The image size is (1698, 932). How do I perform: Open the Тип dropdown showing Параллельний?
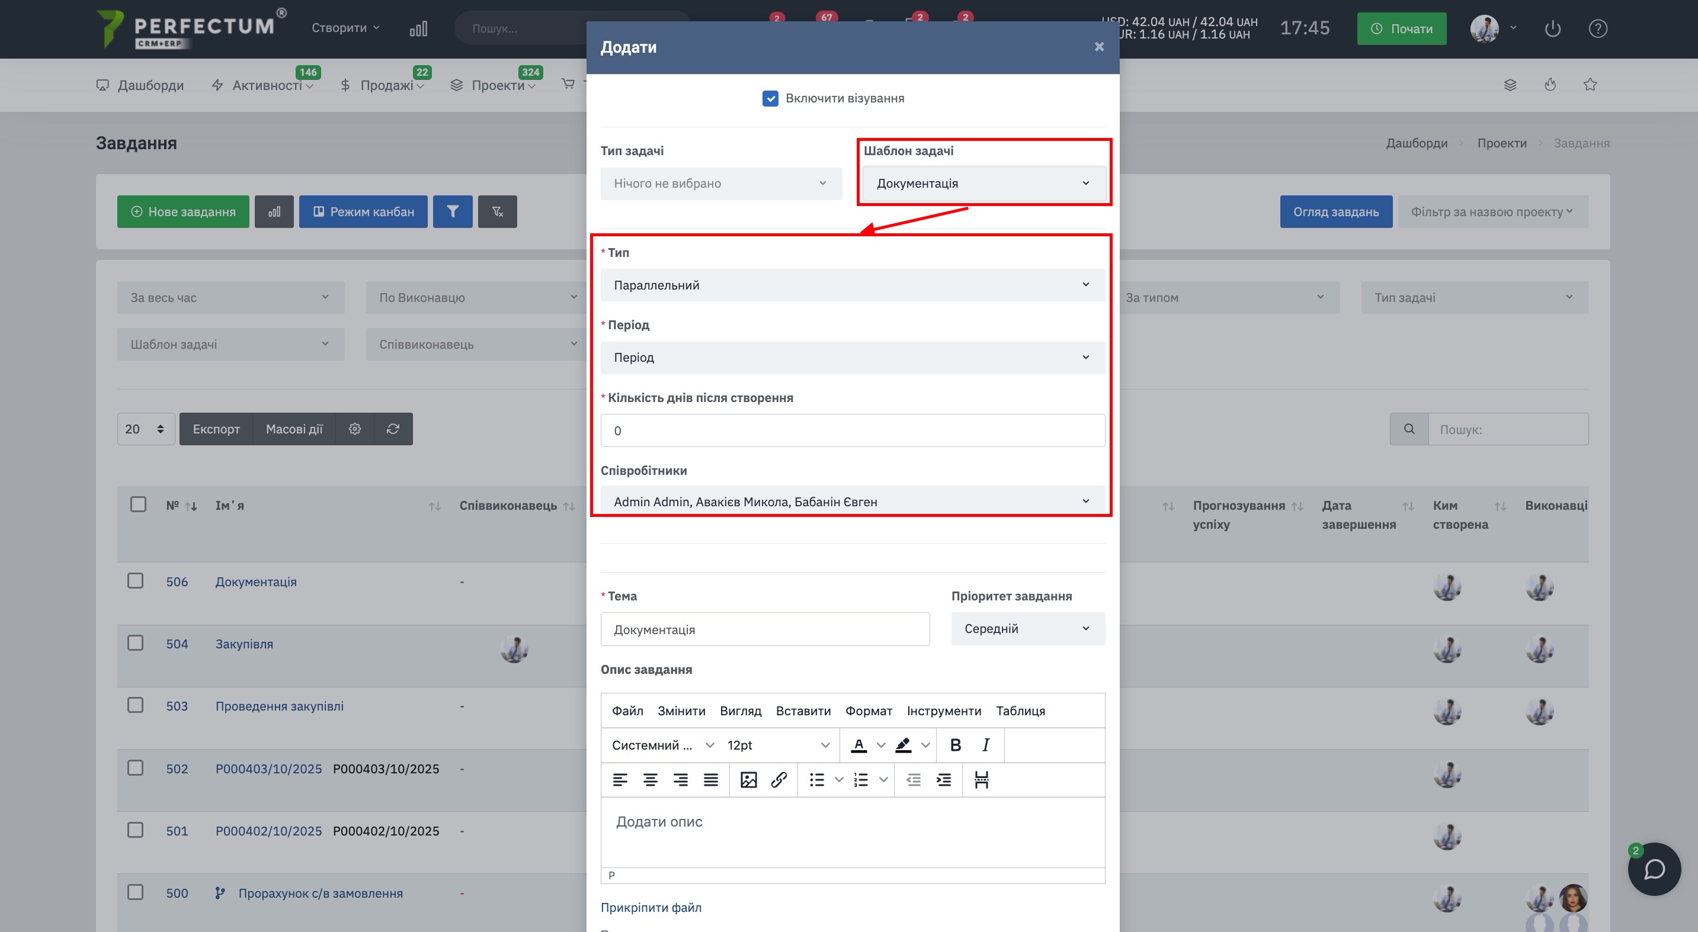pyautogui.click(x=851, y=285)
